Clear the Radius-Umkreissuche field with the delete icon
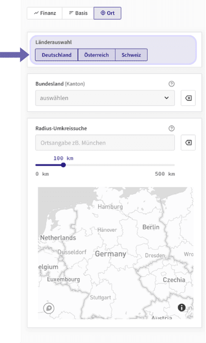Image resolution: width=206 pixels, height=343 pixels. tap(188, 142)
